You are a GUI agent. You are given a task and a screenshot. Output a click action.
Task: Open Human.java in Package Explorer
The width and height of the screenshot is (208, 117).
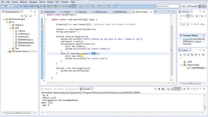coord(23,37)
